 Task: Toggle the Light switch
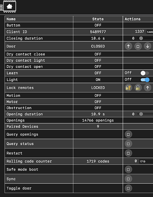[x=145, y=80]
